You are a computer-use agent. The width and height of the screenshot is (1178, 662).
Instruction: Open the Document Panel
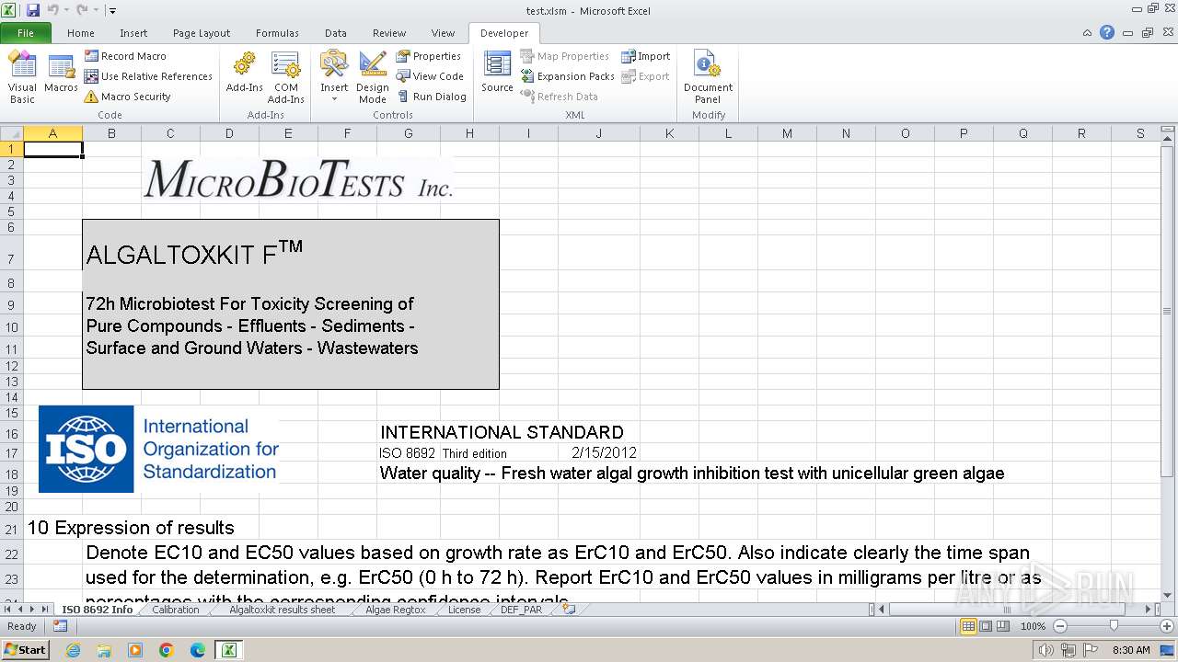click(x=708, y=77)
